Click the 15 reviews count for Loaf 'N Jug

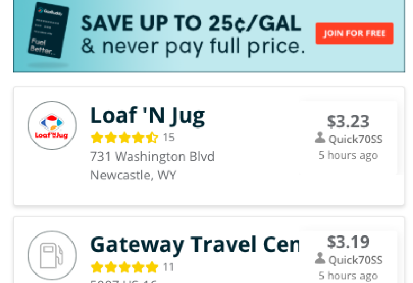(x=168, y=138)
